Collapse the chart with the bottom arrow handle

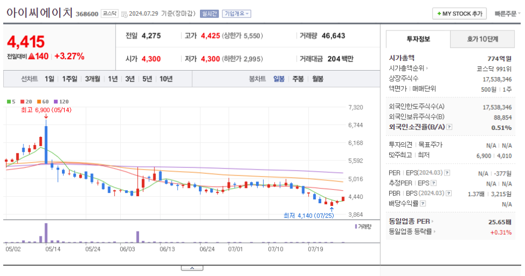point(192,268)
